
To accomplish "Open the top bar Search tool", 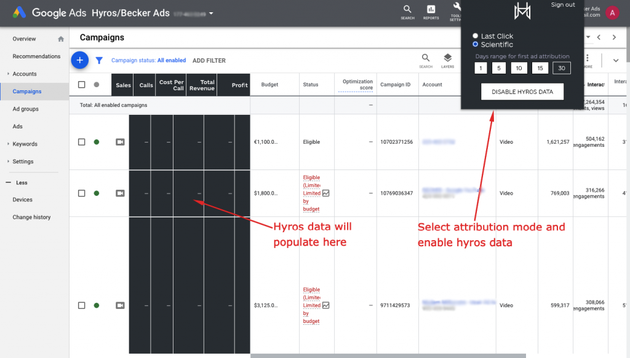I will pyautogui.click(x=407, y=12).
